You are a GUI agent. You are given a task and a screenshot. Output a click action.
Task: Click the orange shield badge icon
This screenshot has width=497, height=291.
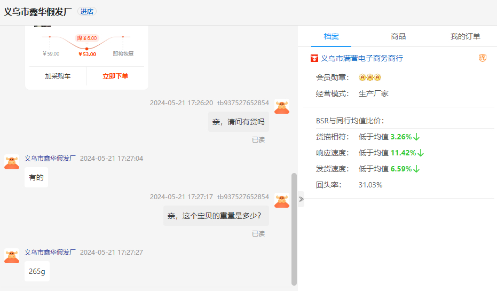[483, 58]
